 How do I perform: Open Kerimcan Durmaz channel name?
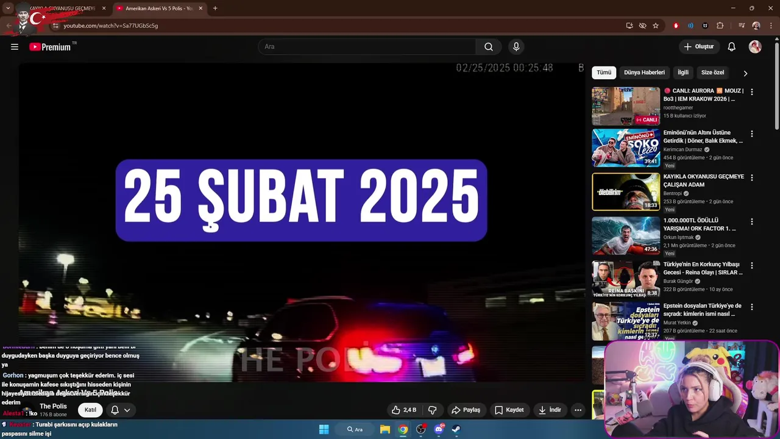tap(682, 149)
